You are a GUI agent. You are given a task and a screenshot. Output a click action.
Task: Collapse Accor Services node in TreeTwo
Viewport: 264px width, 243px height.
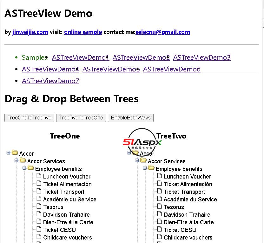click(x=137, y=160)
